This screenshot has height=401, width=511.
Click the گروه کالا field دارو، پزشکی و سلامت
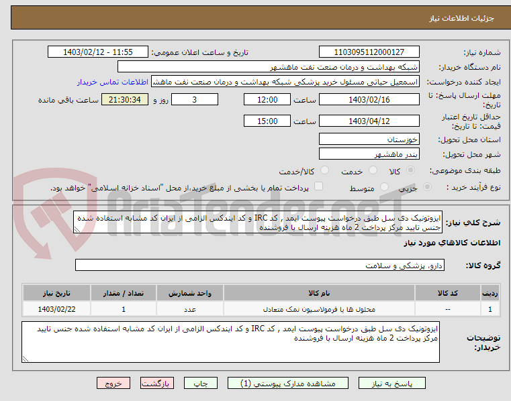click(x=259, y=265)
